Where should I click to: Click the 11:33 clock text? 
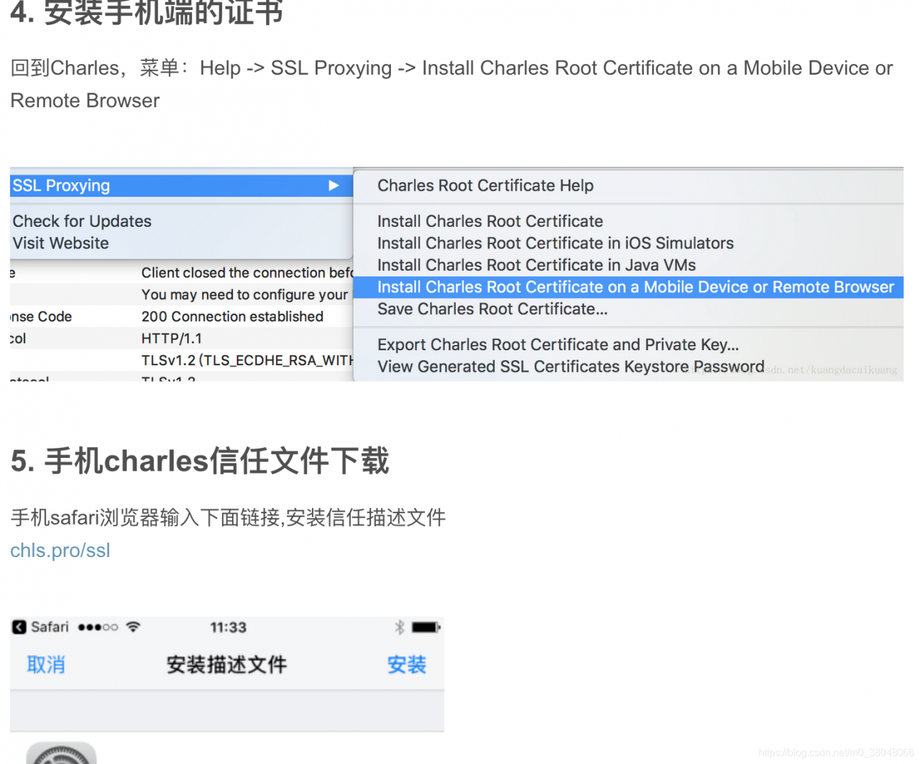click(x=228, y=627)
